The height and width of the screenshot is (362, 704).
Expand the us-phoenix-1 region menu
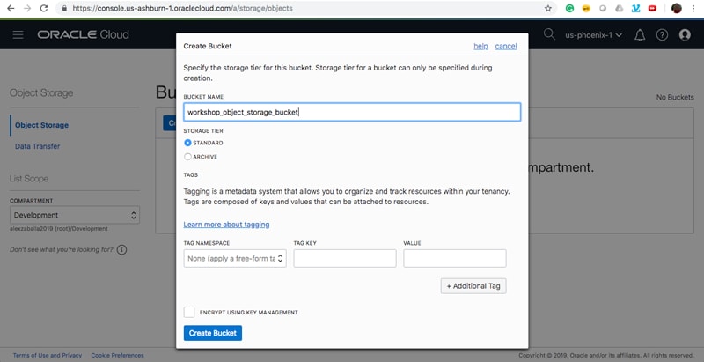[x=596, y=35]
